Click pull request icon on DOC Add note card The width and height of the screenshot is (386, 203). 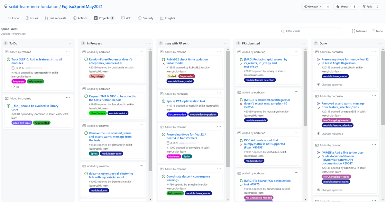pos(241,140)
